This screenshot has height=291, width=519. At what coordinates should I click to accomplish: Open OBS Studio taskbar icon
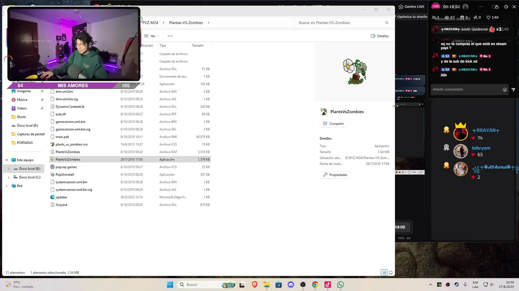tap(303, 285)
